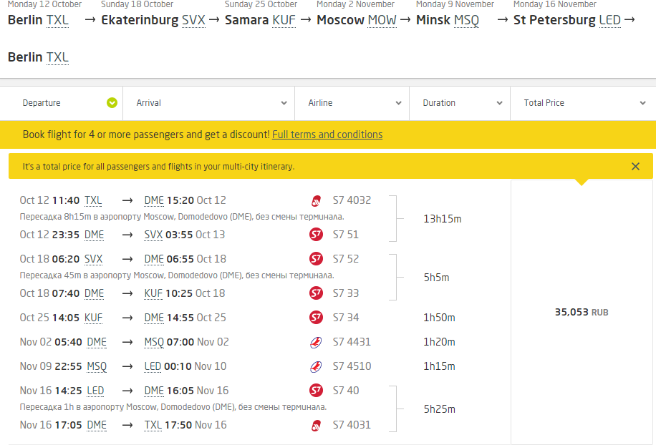
Task: Click the 8h15m transfer note at Domodedovo
Action: click(182, 217)
